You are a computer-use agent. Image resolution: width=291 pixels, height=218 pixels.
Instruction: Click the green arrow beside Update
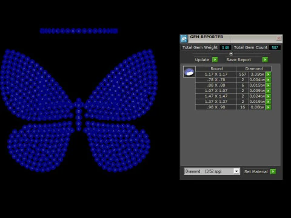215,59
